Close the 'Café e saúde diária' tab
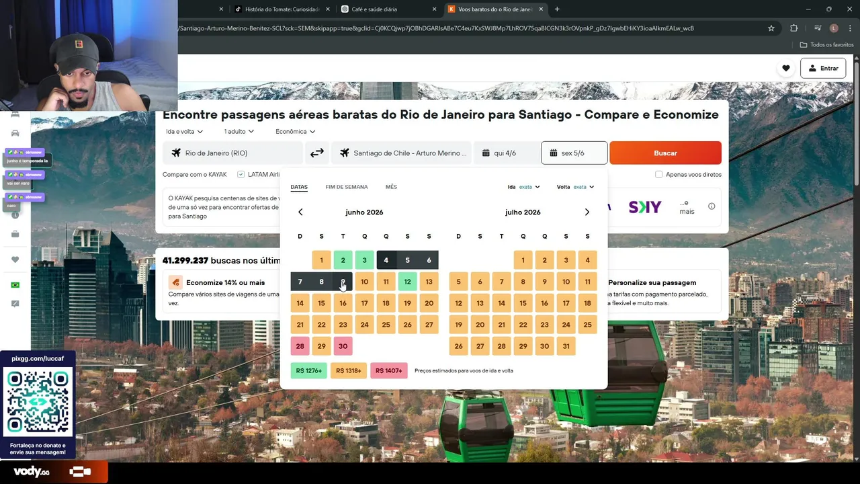 click(x=435, y=9)
